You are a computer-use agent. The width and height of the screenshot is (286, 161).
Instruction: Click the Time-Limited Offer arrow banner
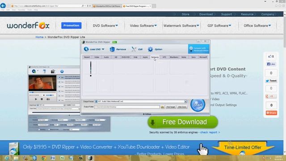[243, 148]
